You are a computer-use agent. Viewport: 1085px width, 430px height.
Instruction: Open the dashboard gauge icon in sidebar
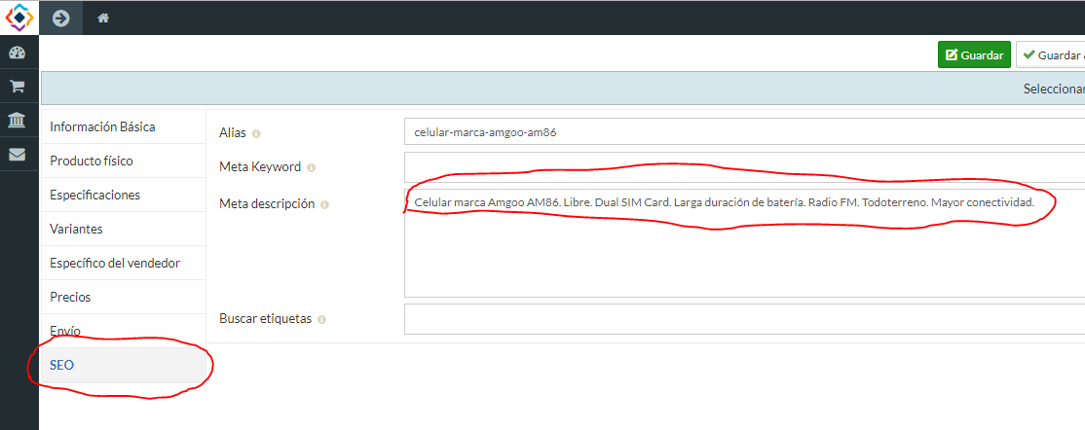[x=18, y=53]
